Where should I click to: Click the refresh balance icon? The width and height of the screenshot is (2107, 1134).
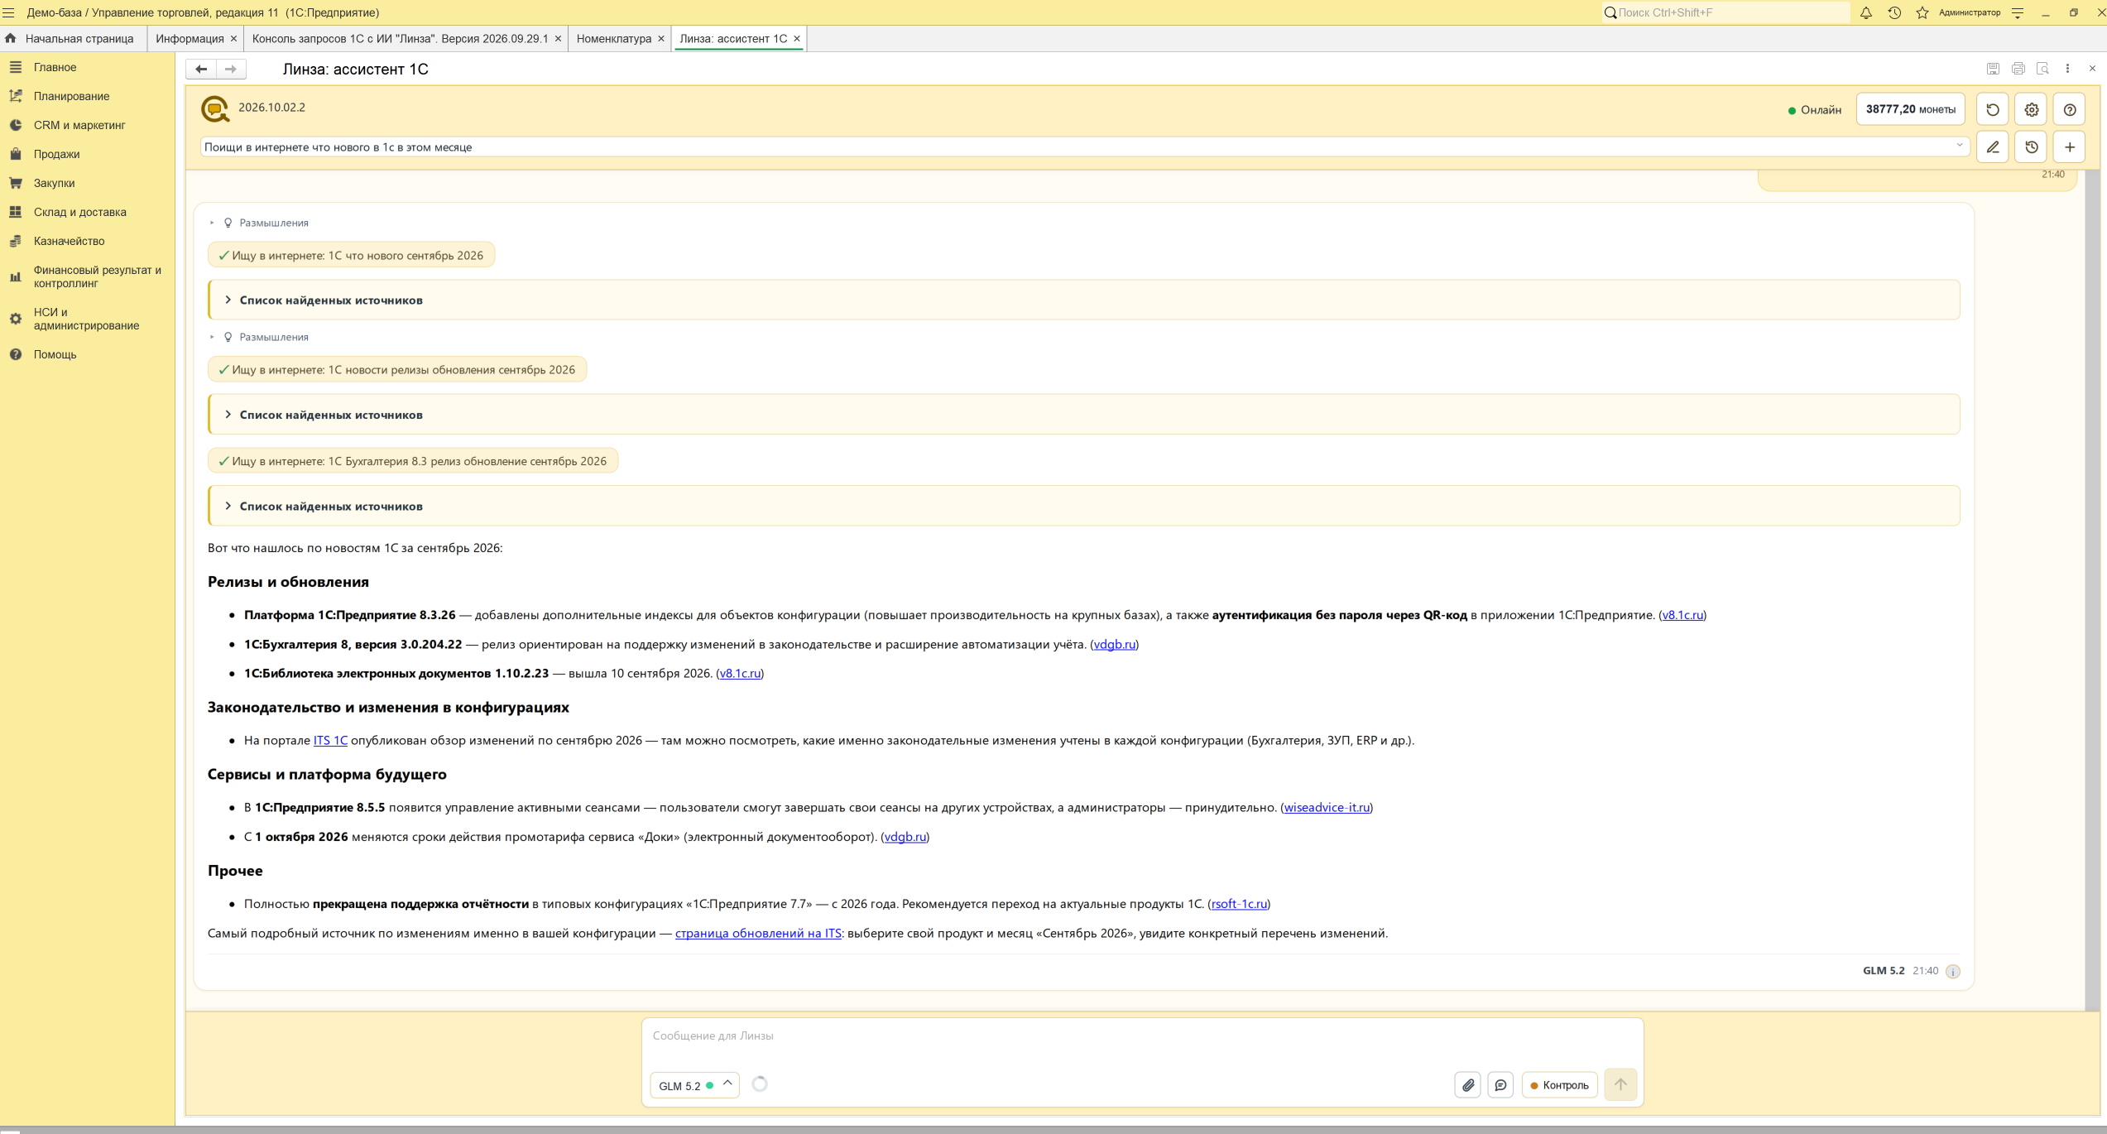[1992, 109]
